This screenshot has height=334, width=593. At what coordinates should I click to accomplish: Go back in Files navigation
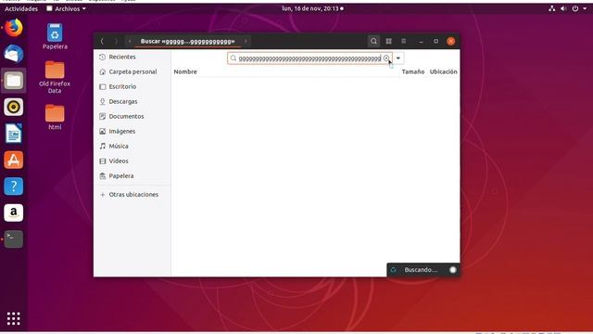[x=102, y=41]
